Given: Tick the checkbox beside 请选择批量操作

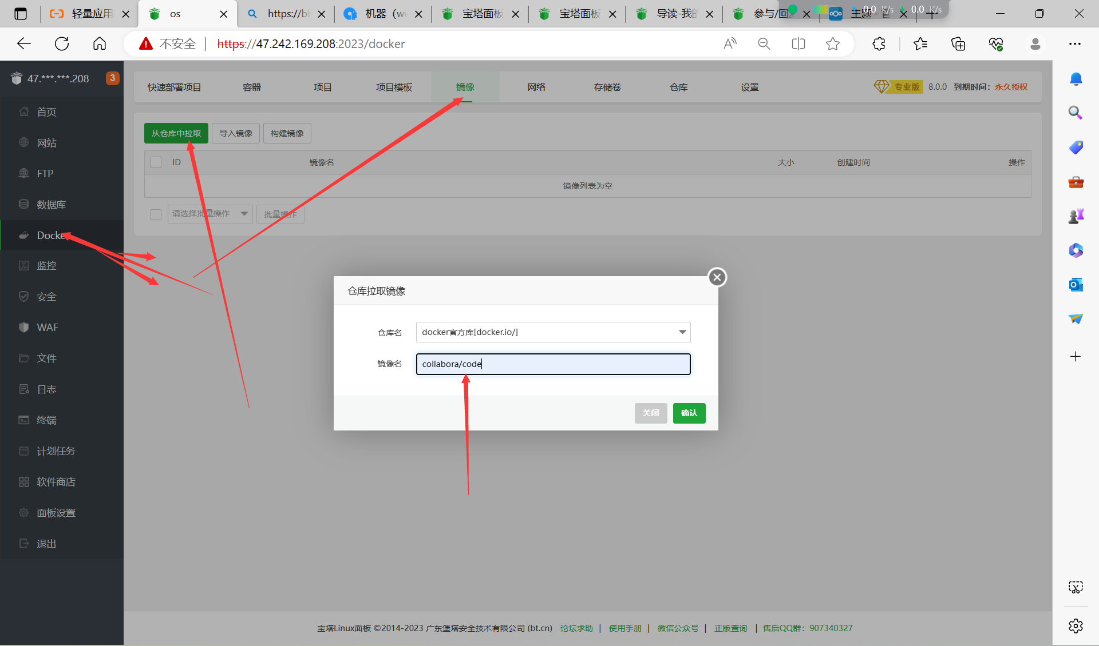Looking at the screenshot, I should (x=156, y=214).
